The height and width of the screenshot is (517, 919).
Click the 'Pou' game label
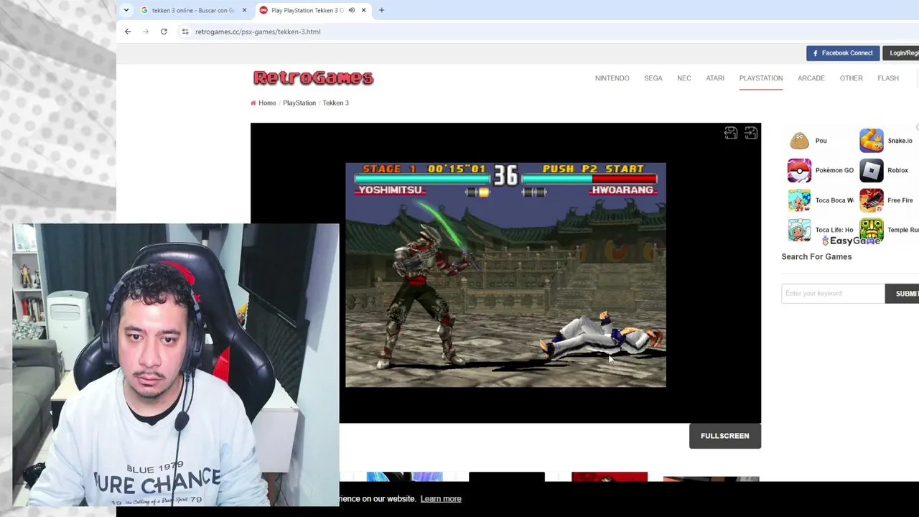pos(821,141)
